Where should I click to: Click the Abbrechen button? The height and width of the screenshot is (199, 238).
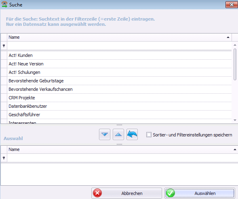pyautogui.click(x=126, y=193)
